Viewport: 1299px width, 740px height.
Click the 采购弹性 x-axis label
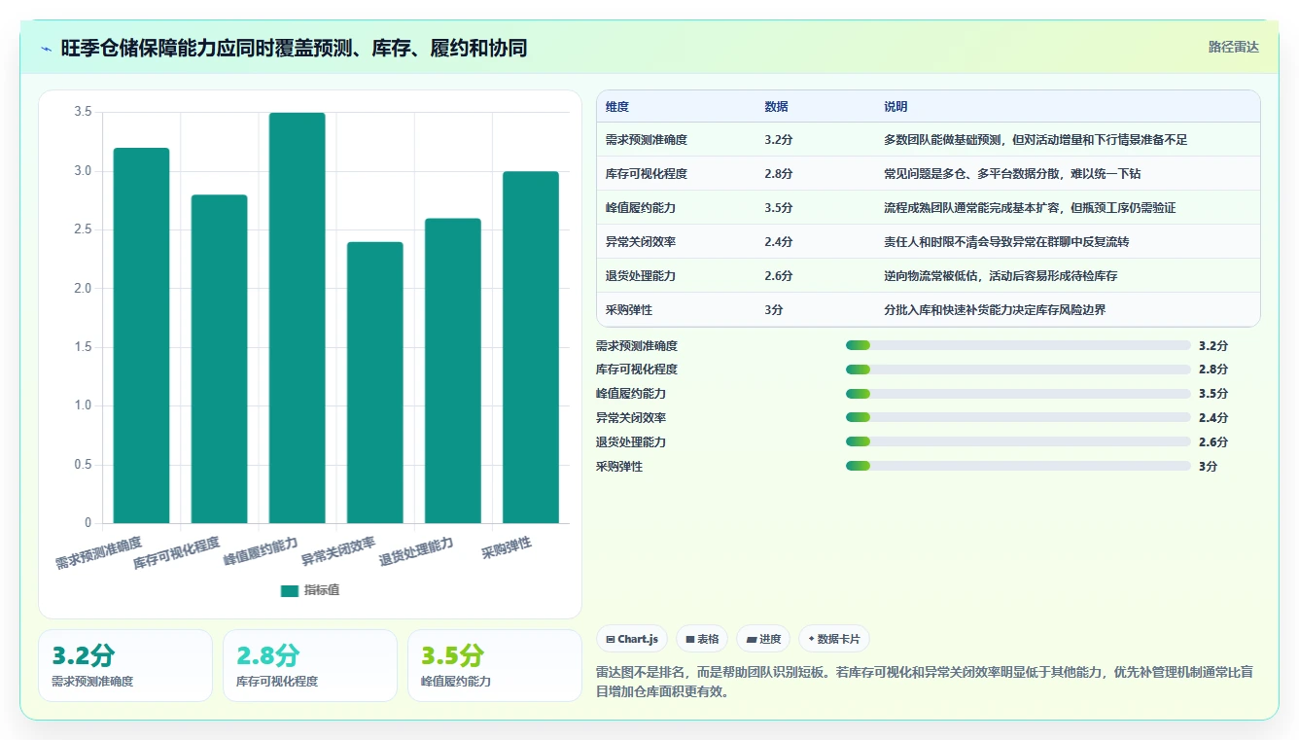coord(507,547)
